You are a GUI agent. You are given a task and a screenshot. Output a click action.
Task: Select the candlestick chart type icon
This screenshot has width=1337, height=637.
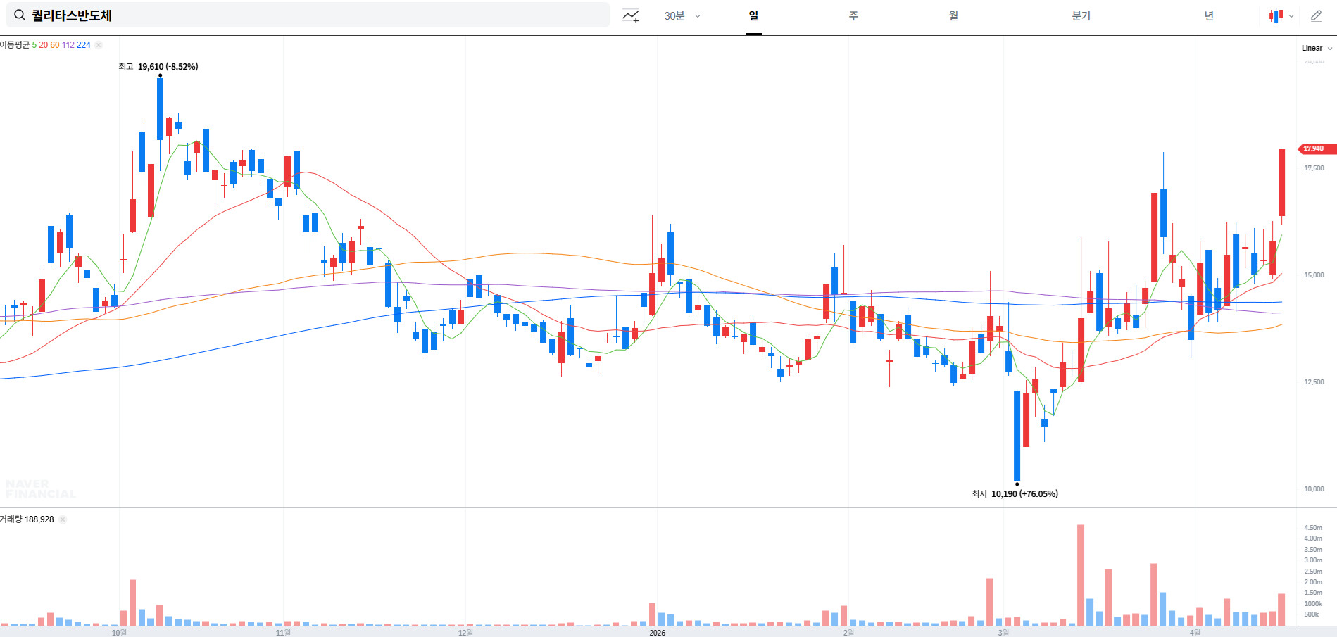click(x=1276, y=15)
